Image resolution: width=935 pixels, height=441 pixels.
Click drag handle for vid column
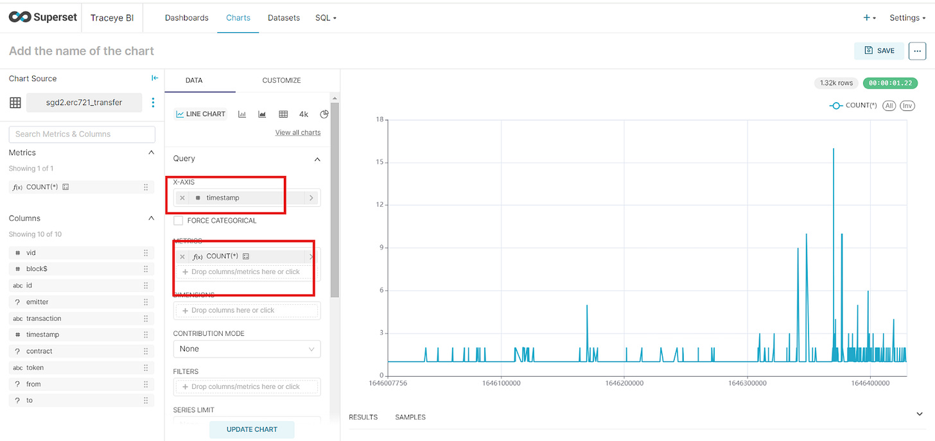click(x=146, y=253)
